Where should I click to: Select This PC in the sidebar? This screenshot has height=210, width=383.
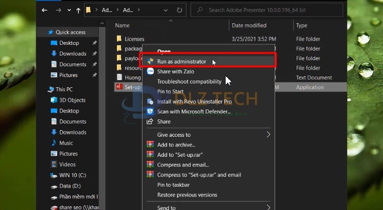pyautogui.click(x=64, y=90)
